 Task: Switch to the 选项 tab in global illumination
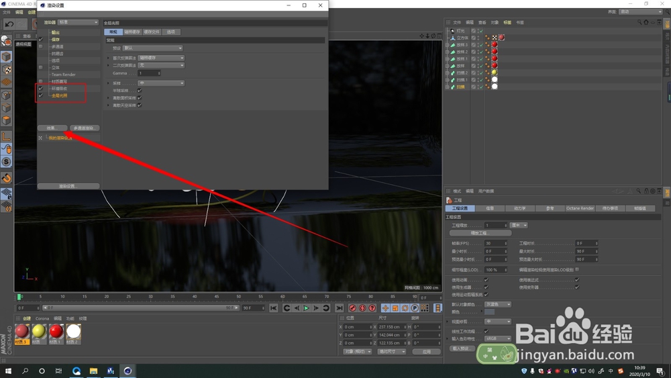click(171, 32)
